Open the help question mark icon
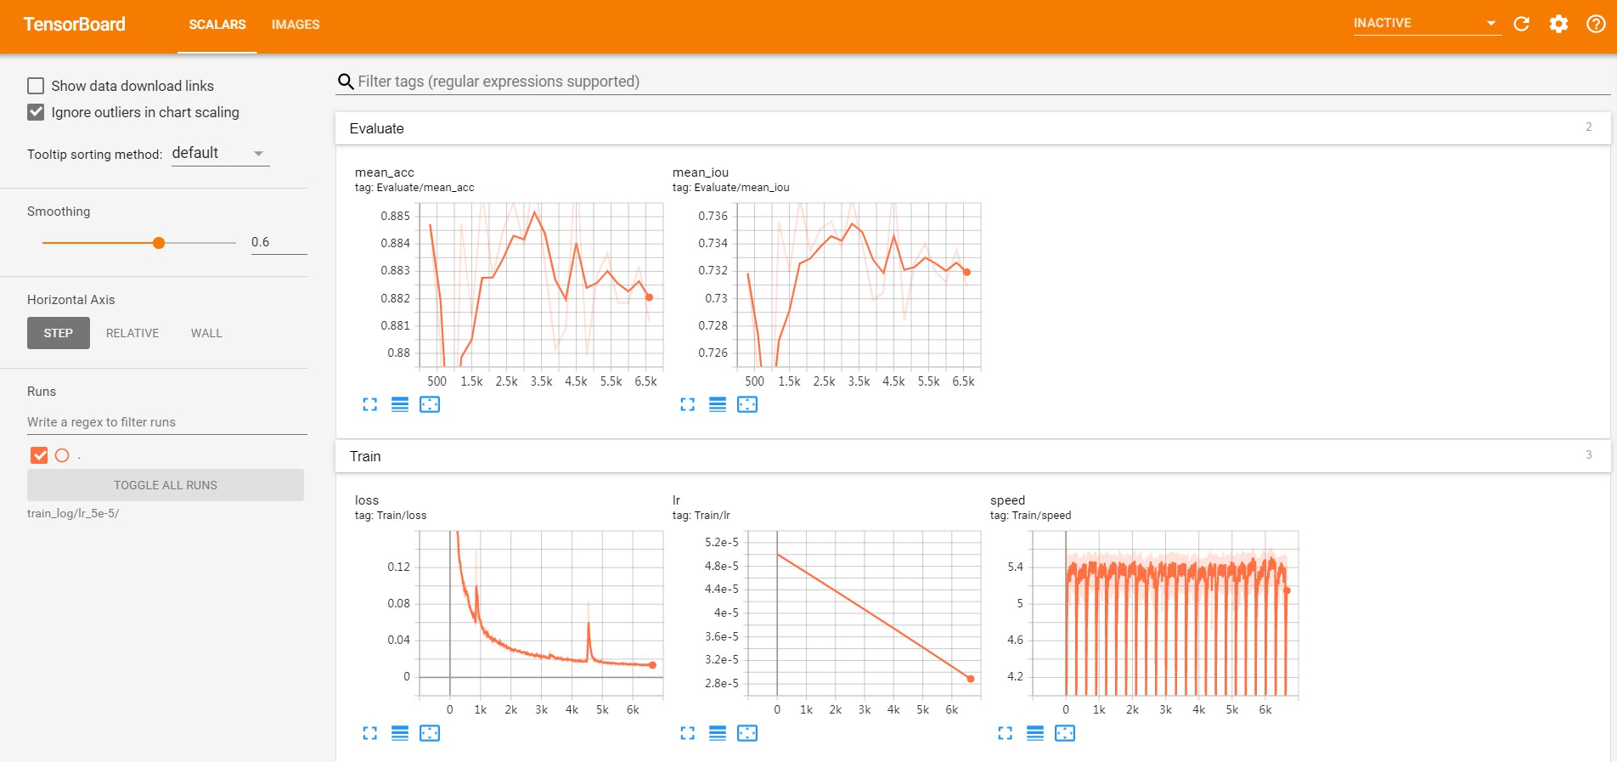This screenshot has height=762, width=1617. (1596, 24)
